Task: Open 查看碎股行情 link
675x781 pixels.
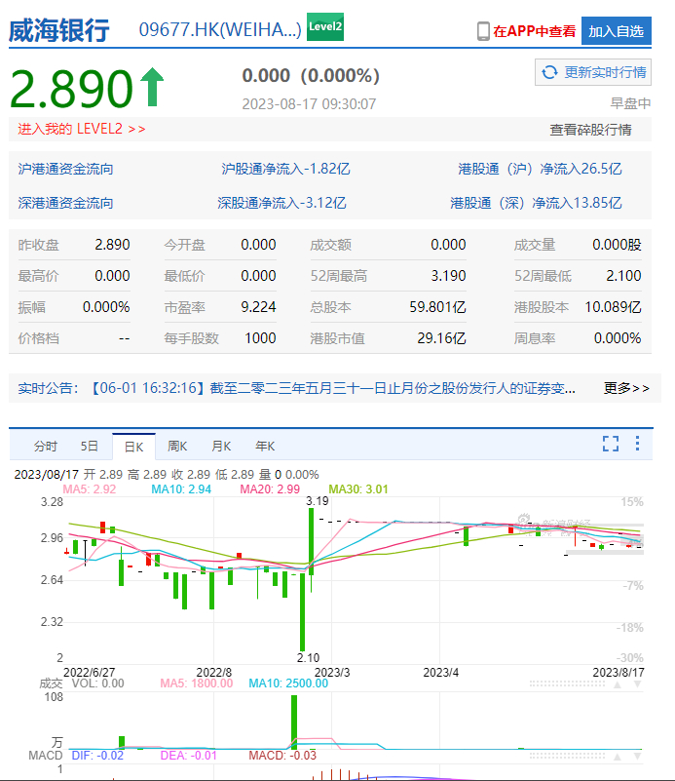Action: point(590,130)
